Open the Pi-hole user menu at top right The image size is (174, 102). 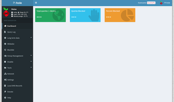point(165,3)
